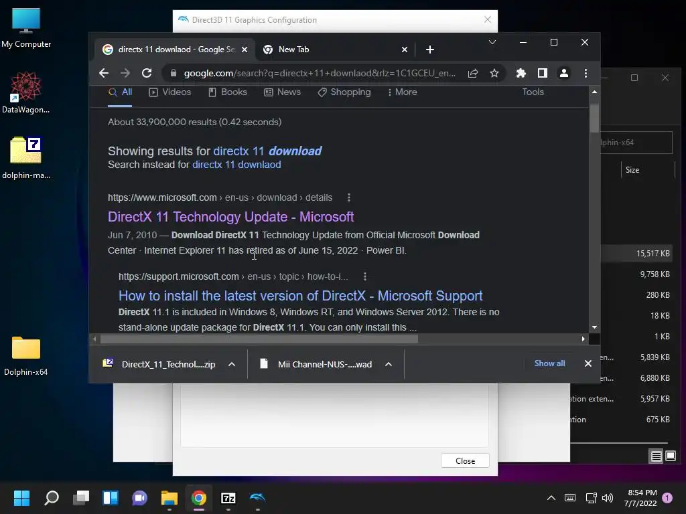The width and height of the screenshot is (686, 514).
Task: Share this page via share icon
Action: pos(473,73)
